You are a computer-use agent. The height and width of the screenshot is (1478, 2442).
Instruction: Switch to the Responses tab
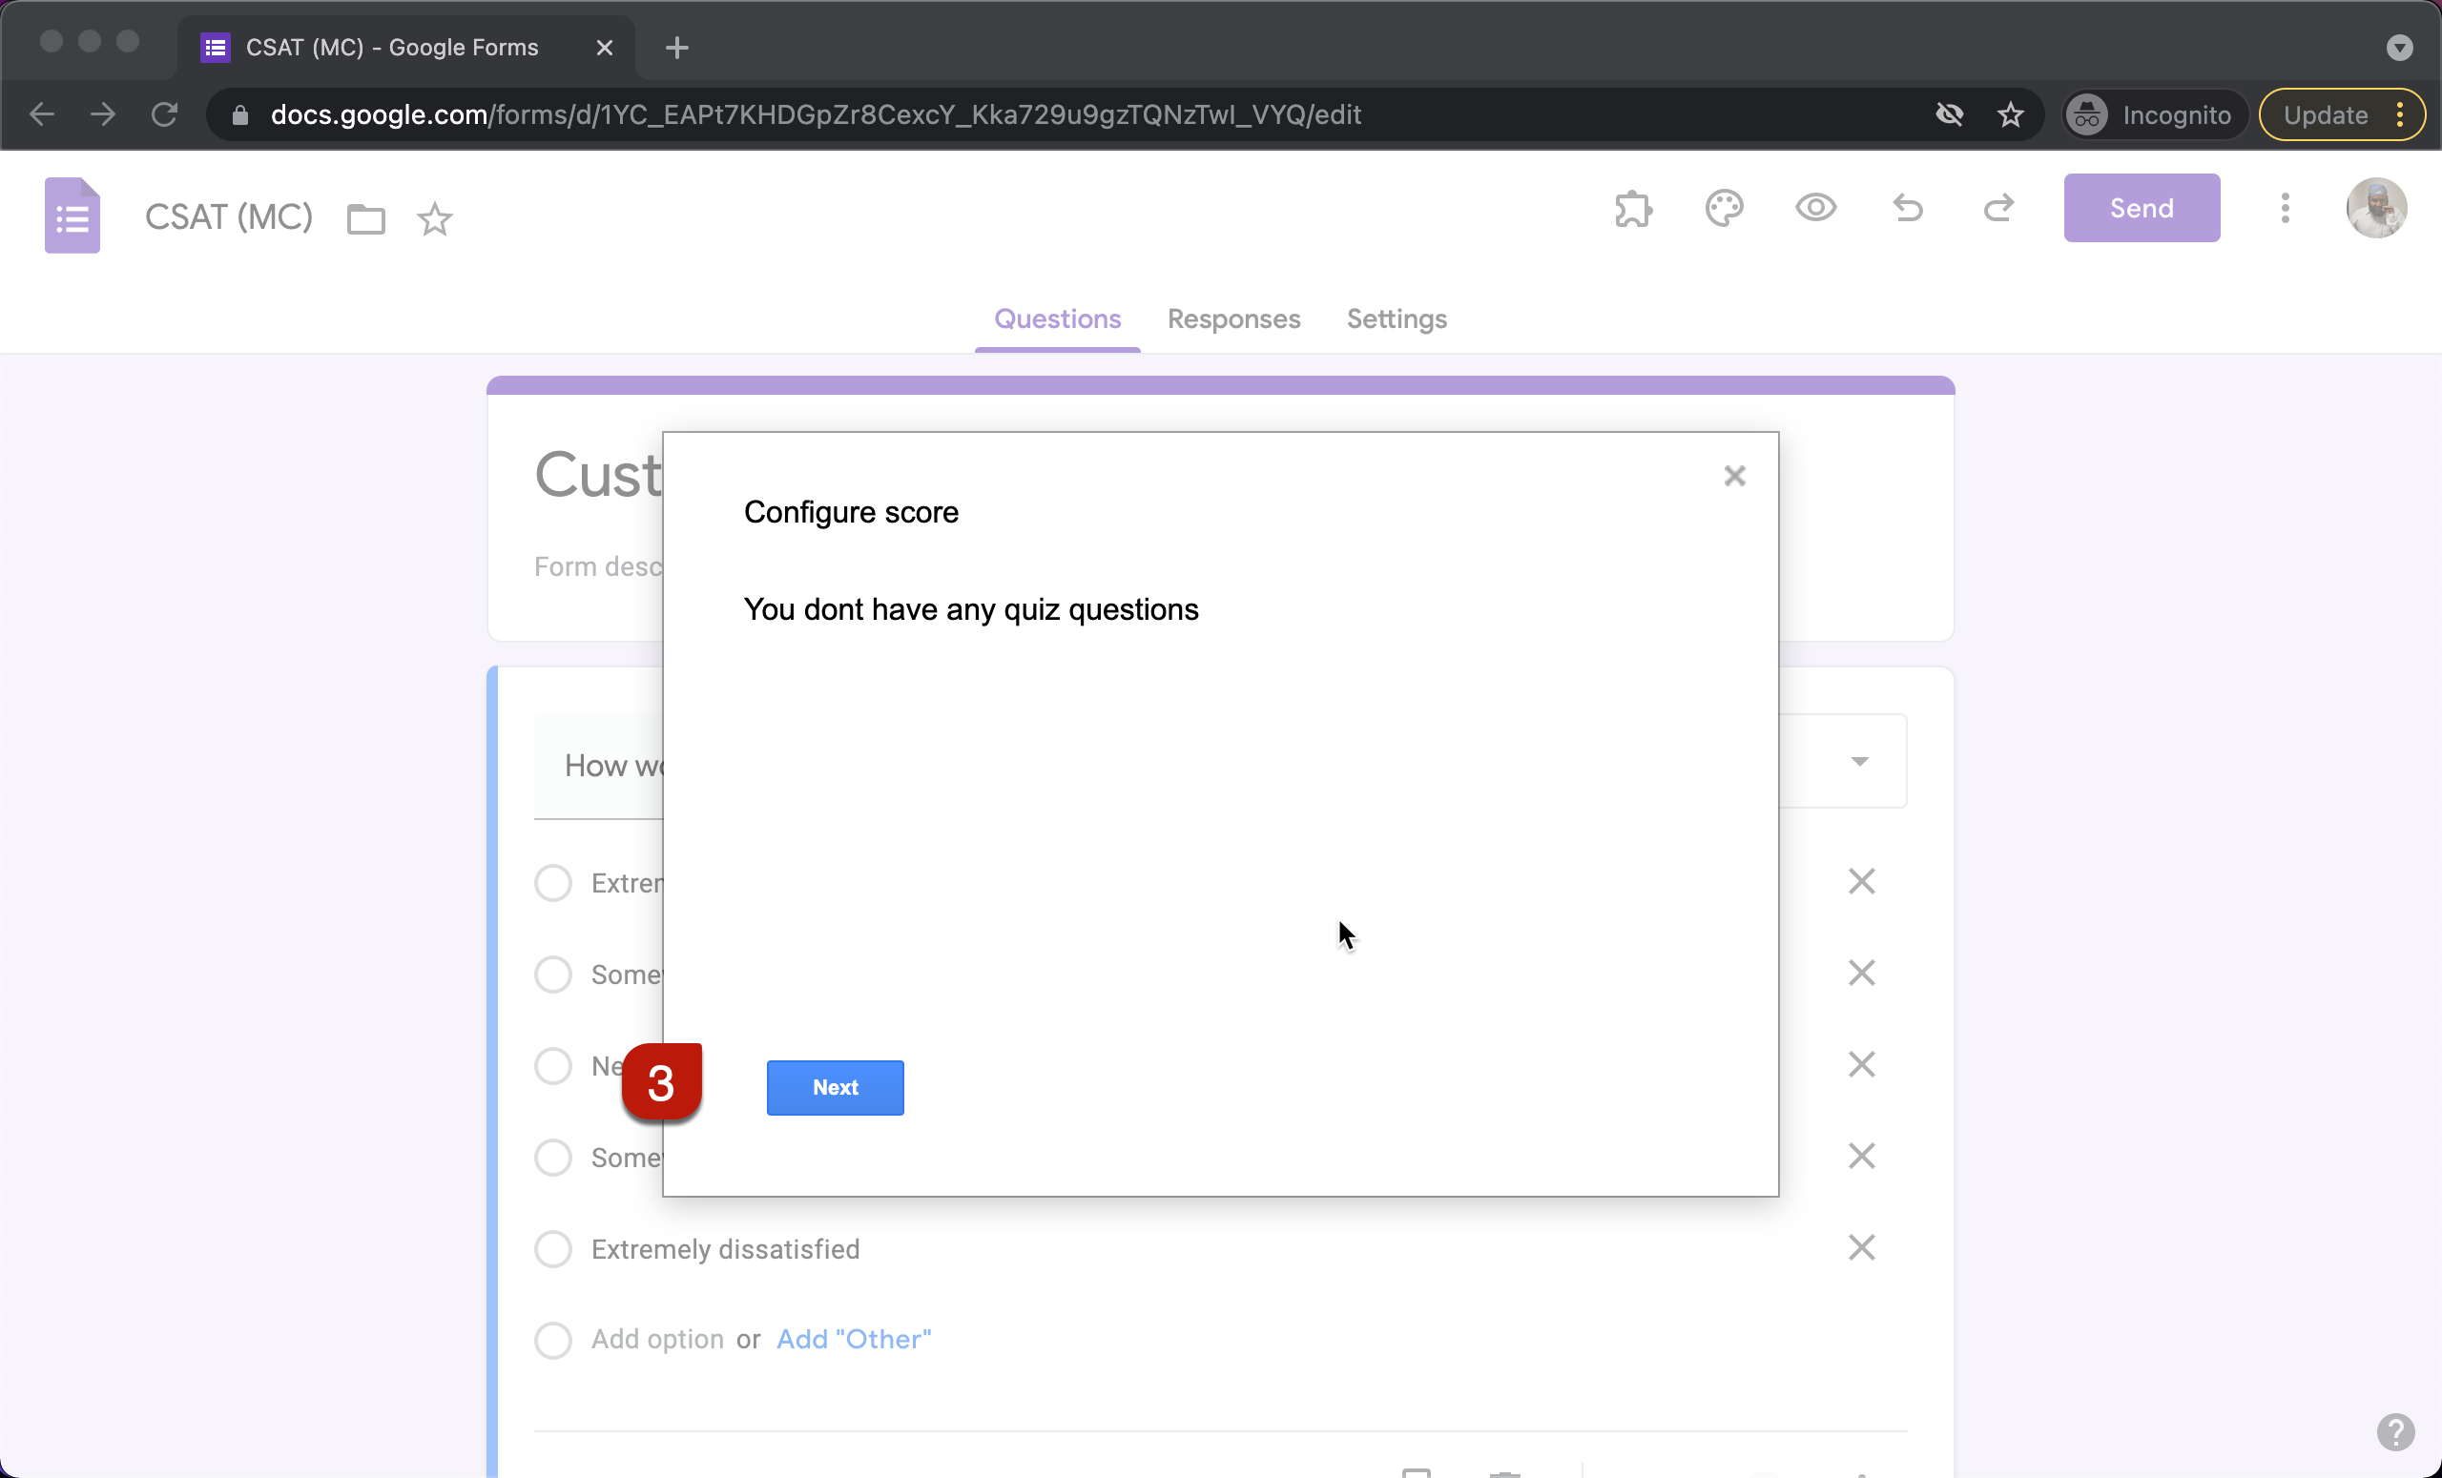(x=1232, y=319)
